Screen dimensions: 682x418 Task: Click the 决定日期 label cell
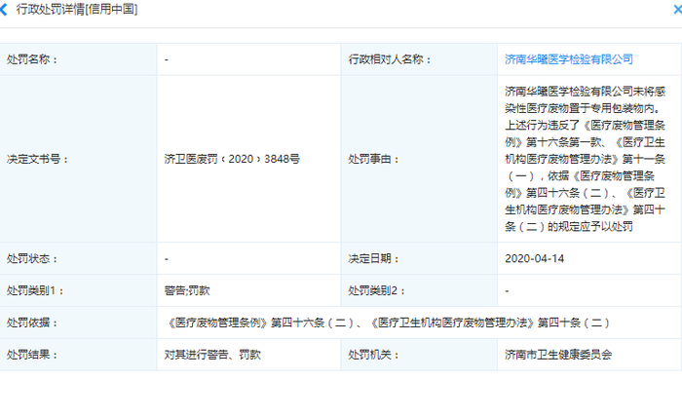click(419, 258)
